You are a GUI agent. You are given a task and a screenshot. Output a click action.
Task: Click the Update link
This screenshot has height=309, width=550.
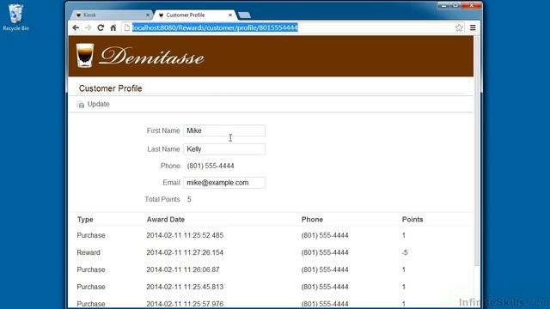(x=99, y=104)
